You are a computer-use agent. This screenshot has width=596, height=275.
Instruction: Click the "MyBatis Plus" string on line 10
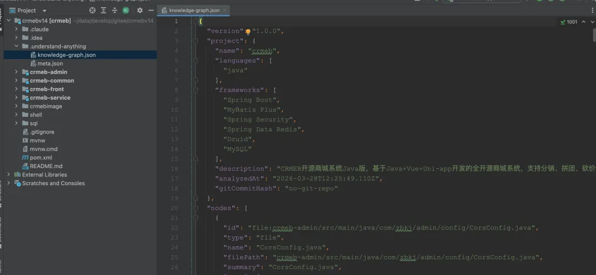click(252, 110)
